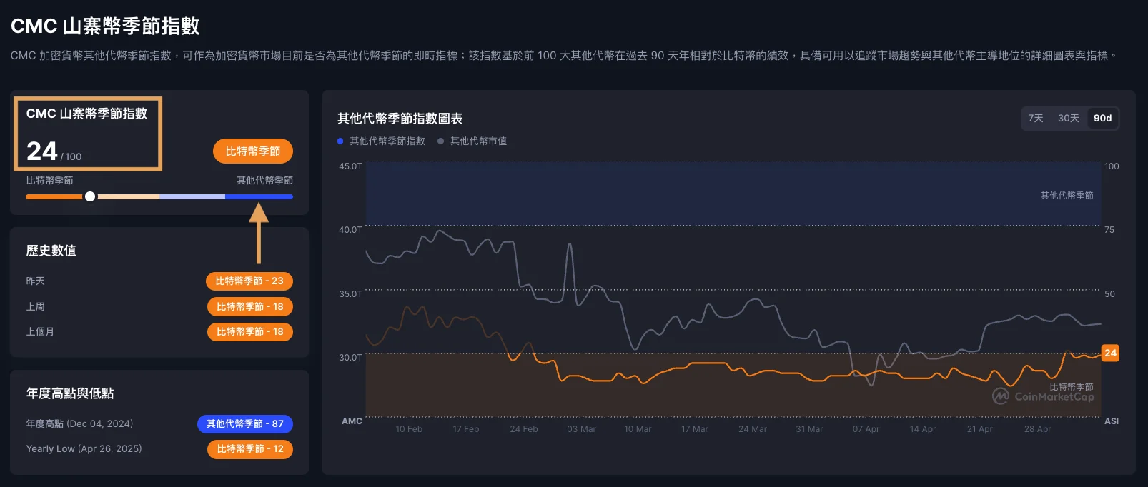The image size is (1148, 487).
Task: Click the 年度高點 (Dec 04, 2024) label
Action: [80, 423]
